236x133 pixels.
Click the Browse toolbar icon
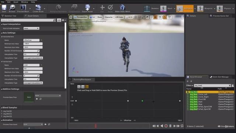coord(12,8)
